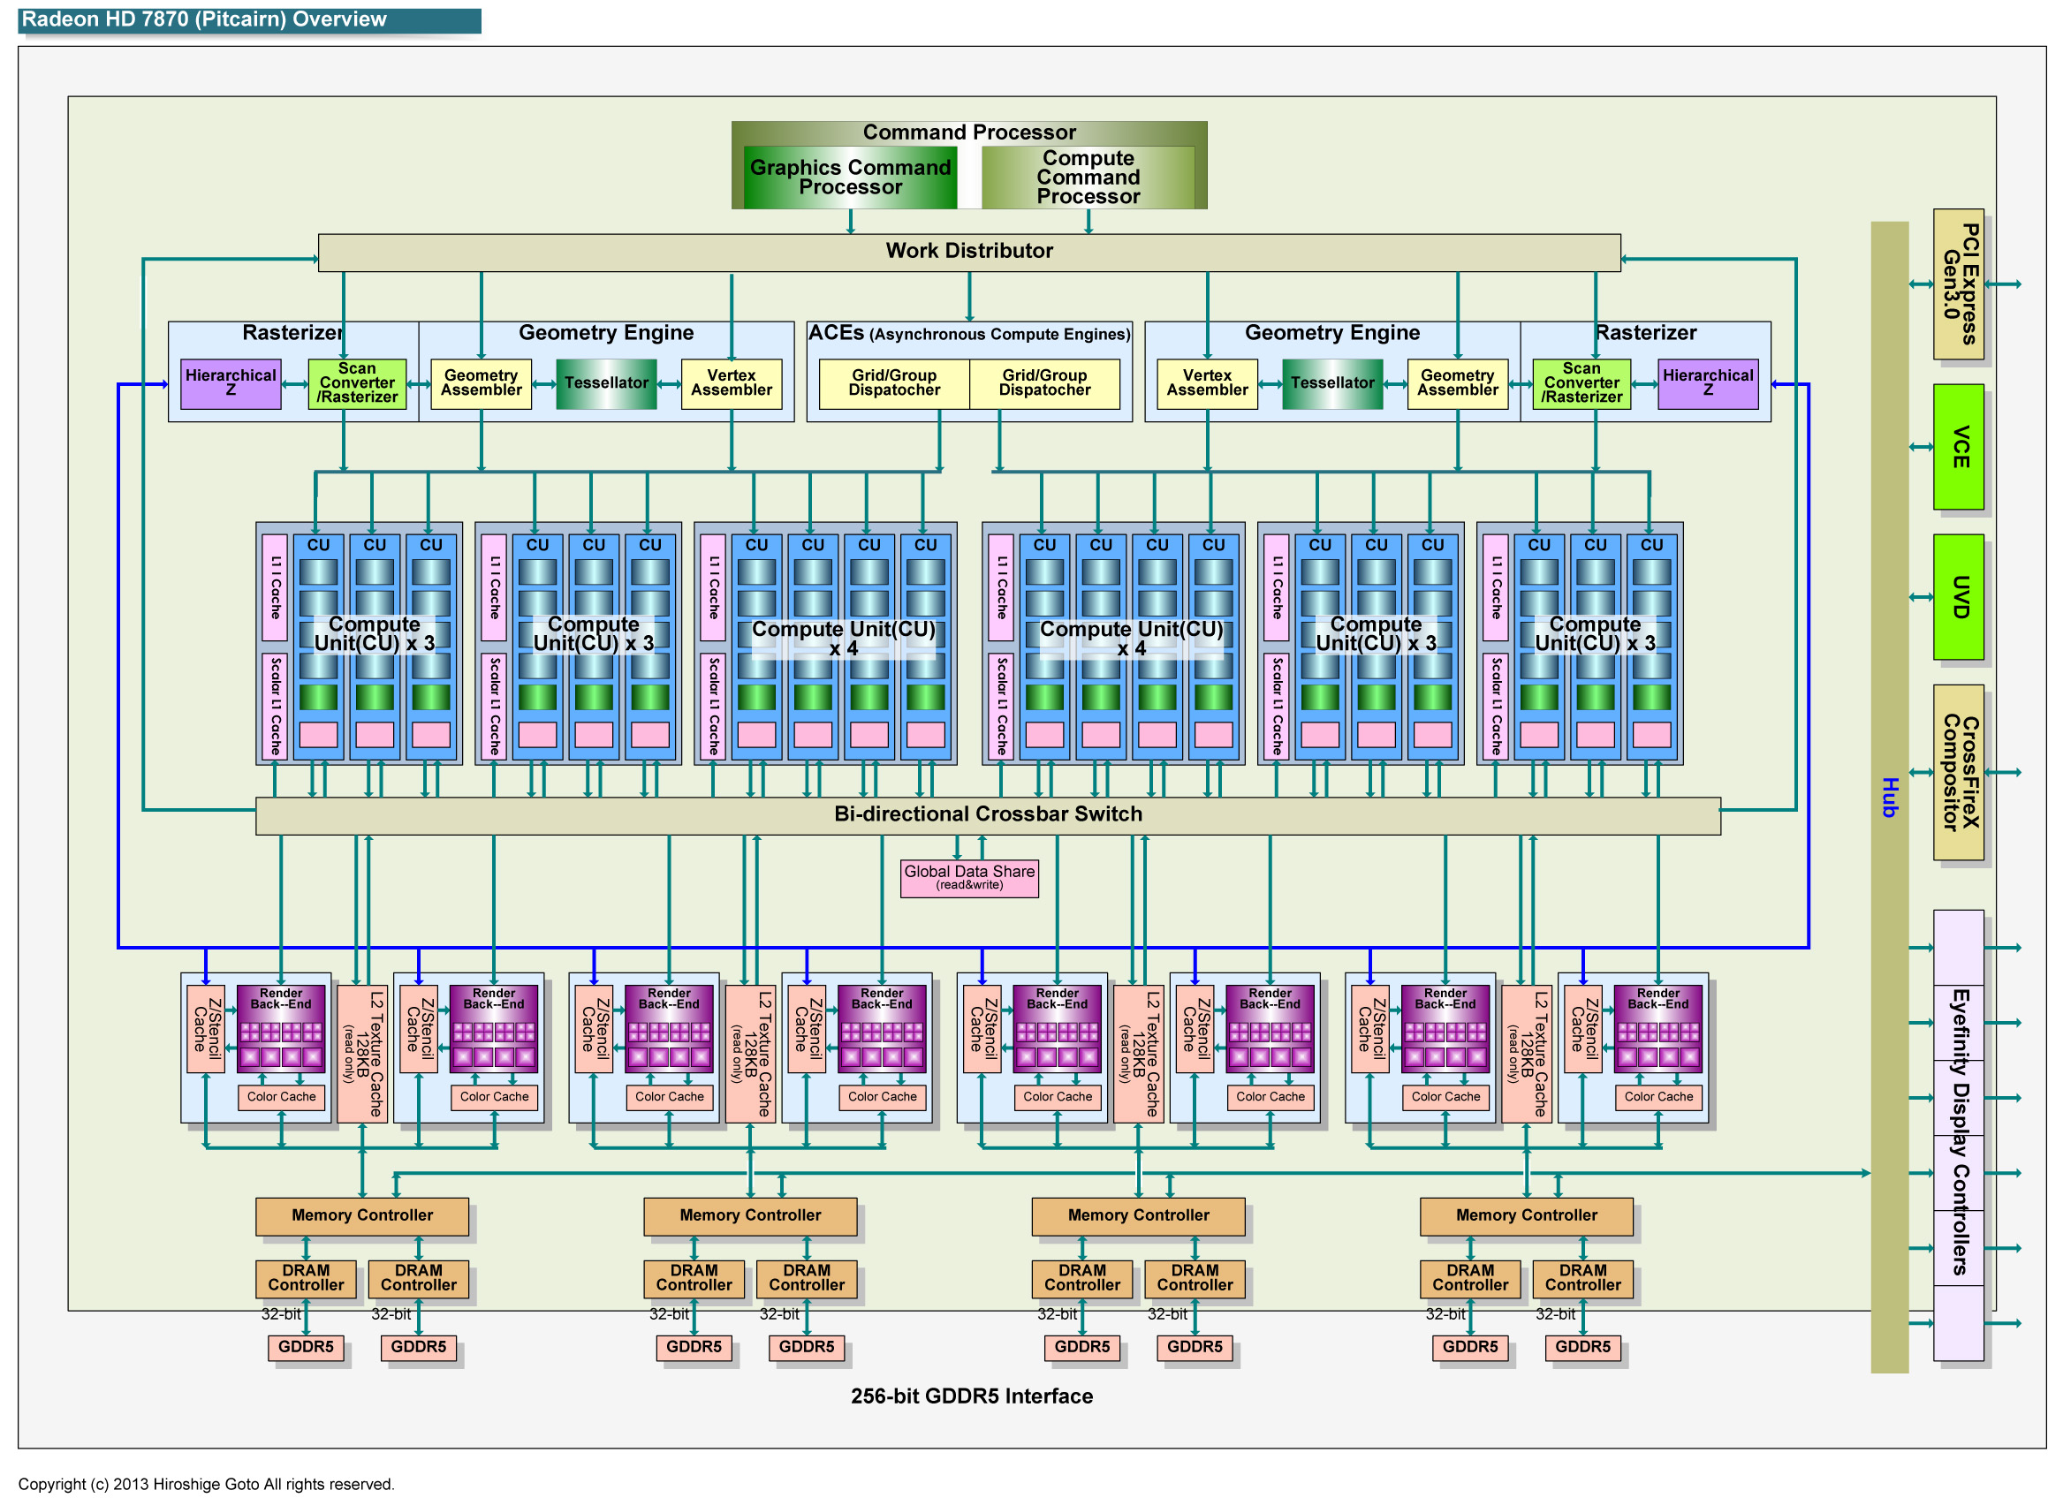Click the left Scan Converter/Rasterizer box

click(356, 382)
